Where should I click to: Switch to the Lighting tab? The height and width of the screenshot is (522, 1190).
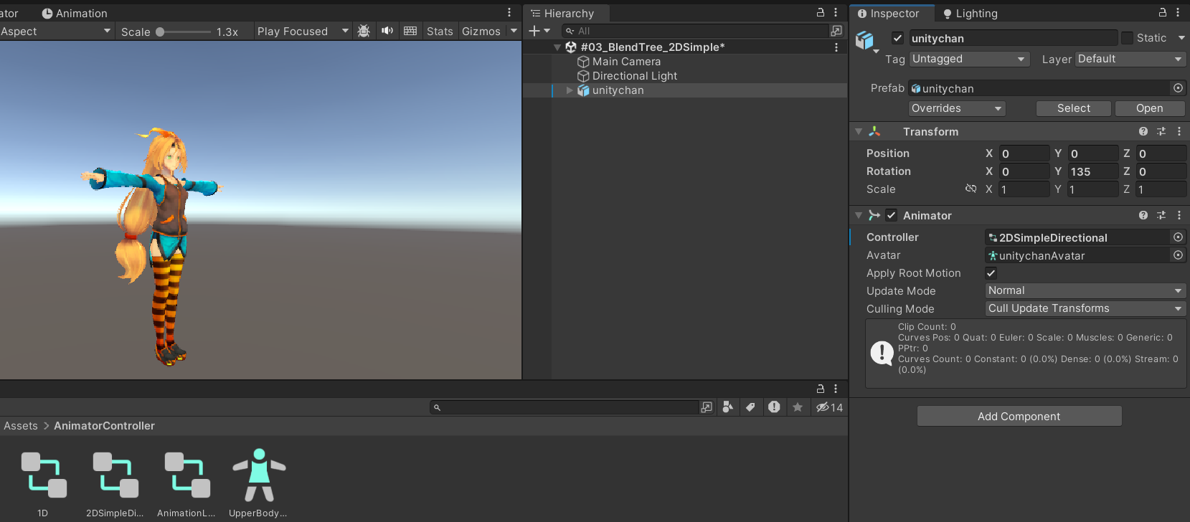coord(970,13)
